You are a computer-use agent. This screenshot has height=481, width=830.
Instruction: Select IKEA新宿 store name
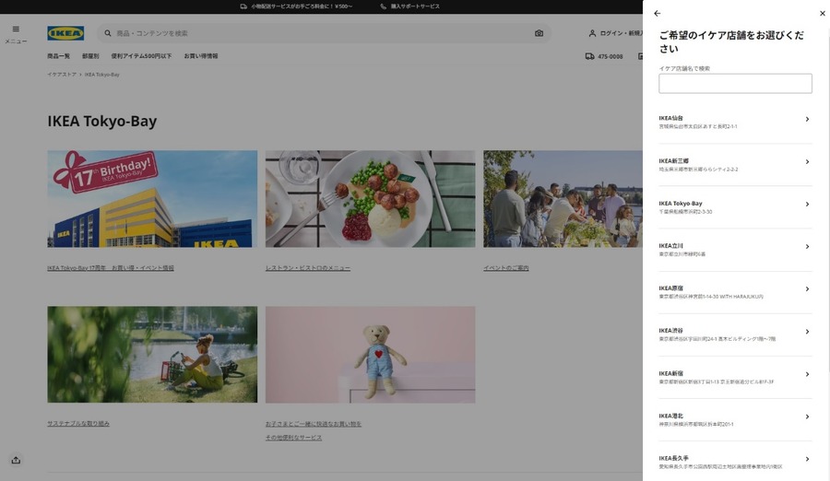click(670, 373)
